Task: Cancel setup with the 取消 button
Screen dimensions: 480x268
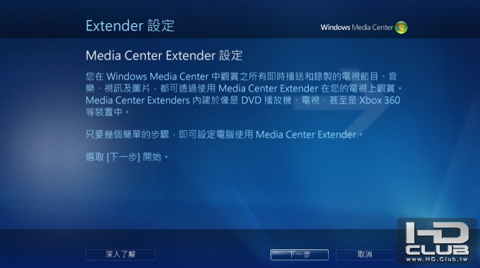Action: [x=365, y=254]
